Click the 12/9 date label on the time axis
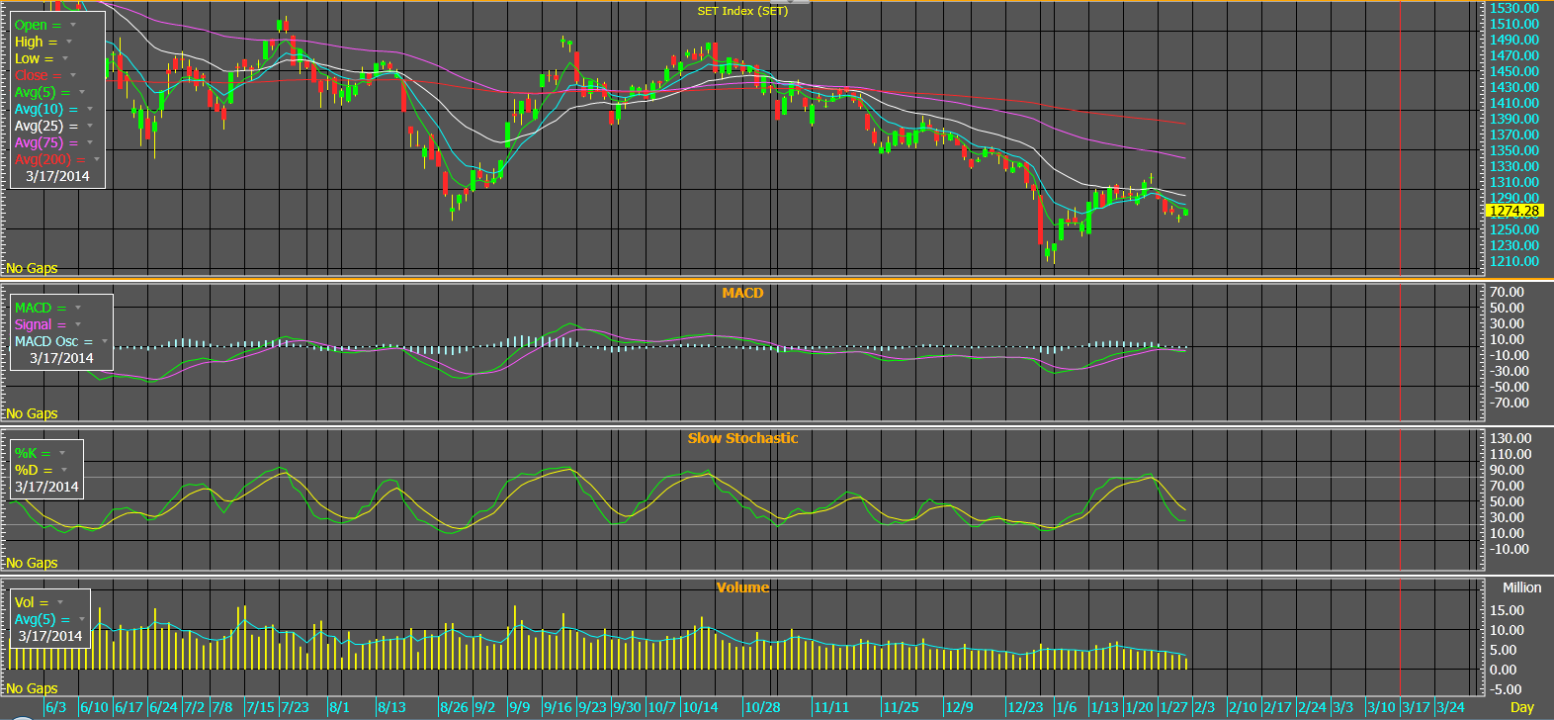 959,707
